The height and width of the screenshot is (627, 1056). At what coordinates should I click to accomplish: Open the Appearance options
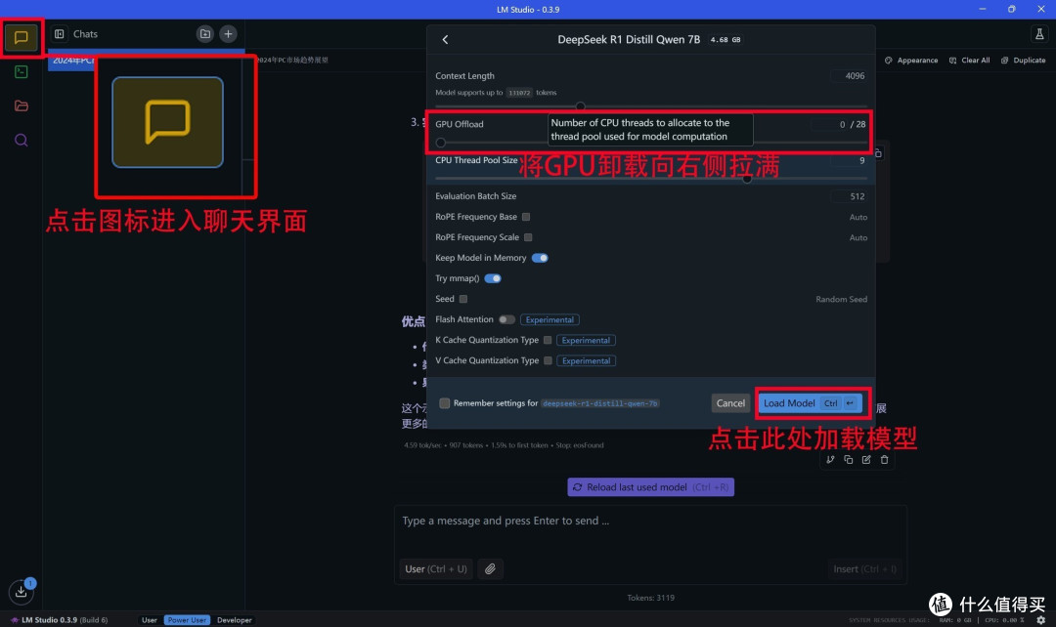pos(911,60)
